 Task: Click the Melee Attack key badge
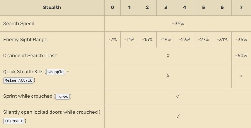pyautogui.click(x=19, y=80)
